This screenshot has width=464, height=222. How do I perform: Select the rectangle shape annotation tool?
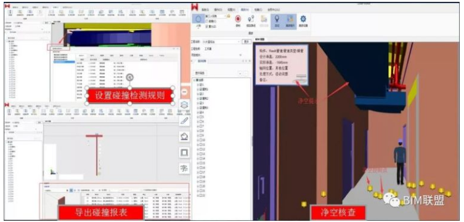[184, 153]
